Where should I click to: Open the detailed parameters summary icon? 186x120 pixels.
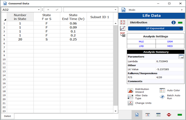coord(181,57)
